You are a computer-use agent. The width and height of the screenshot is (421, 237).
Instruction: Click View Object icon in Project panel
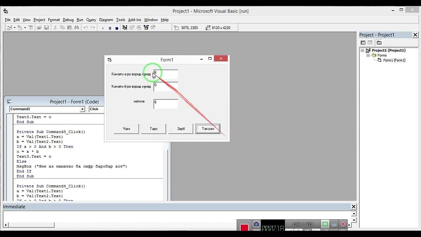tap(370, 43)
